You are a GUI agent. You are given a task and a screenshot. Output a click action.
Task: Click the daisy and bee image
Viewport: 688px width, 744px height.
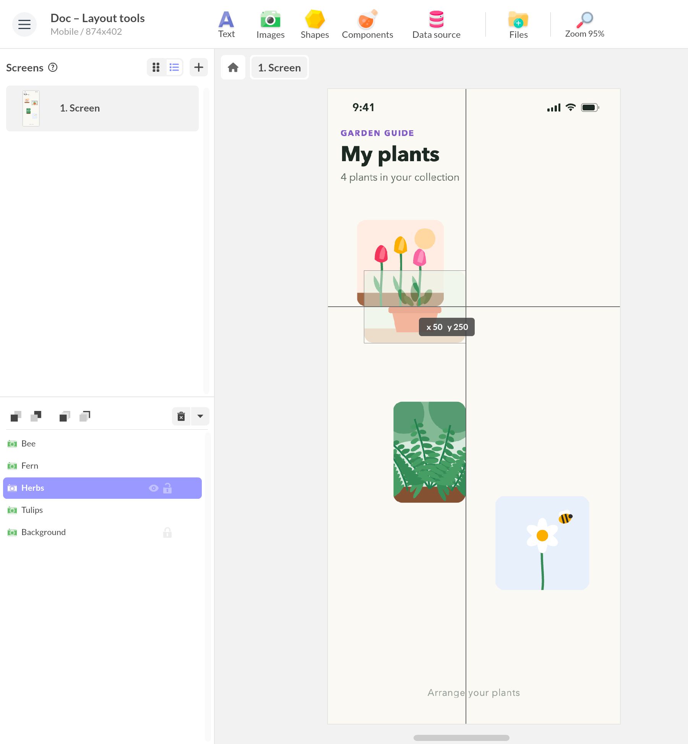[x=542, y=543]
